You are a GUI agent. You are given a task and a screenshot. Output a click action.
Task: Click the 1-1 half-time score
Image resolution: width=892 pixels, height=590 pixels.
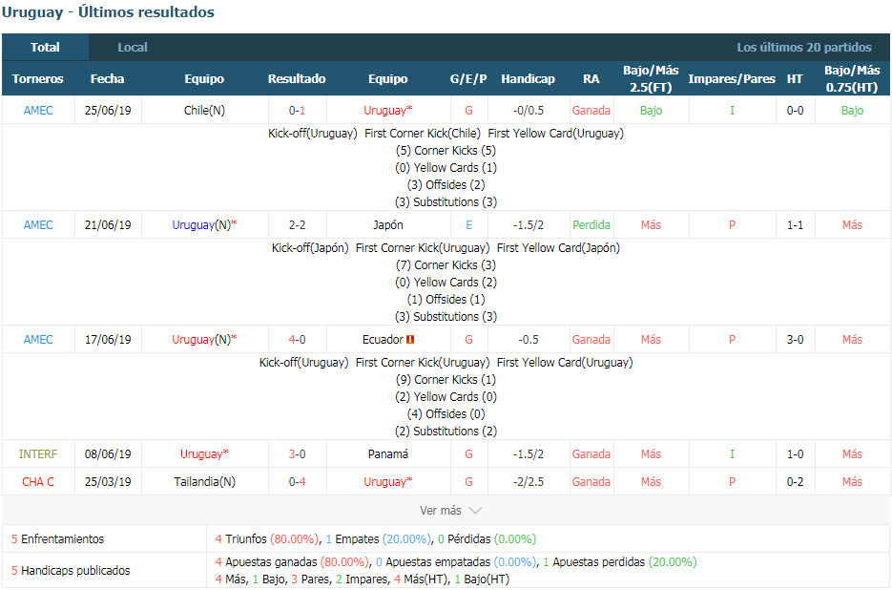coord(795,225)
